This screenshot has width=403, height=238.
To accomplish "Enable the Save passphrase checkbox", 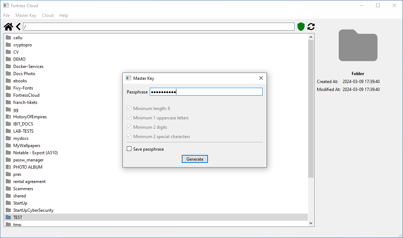I will [x=129, y=148].
